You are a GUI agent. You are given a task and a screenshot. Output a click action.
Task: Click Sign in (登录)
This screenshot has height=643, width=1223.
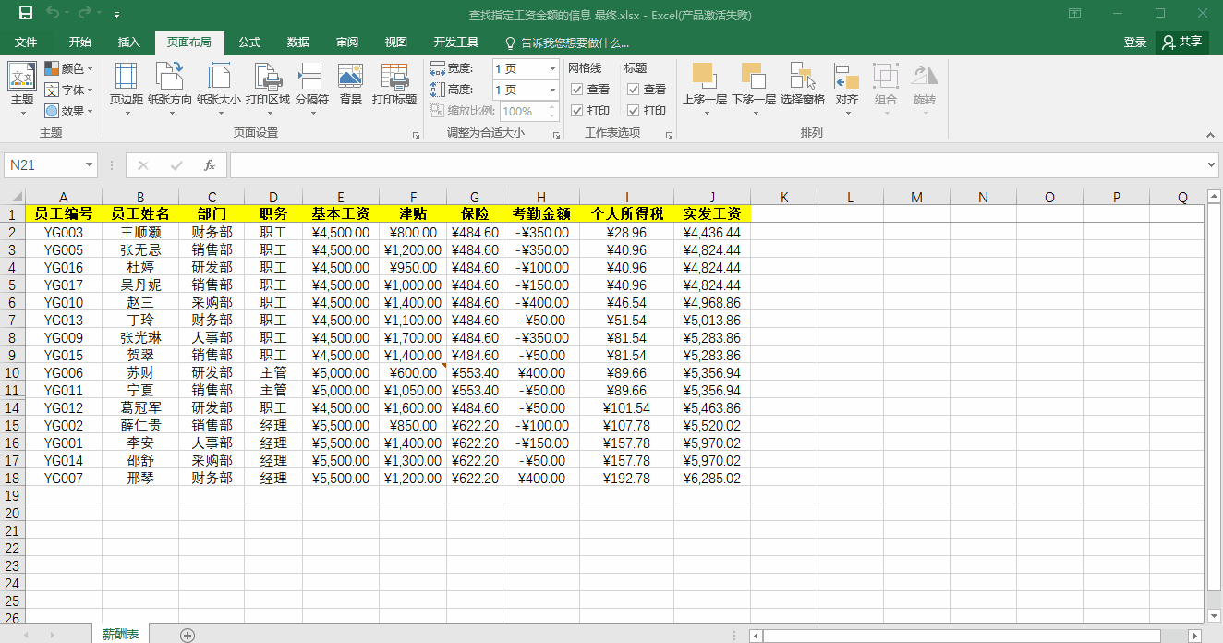(1135, 42)
